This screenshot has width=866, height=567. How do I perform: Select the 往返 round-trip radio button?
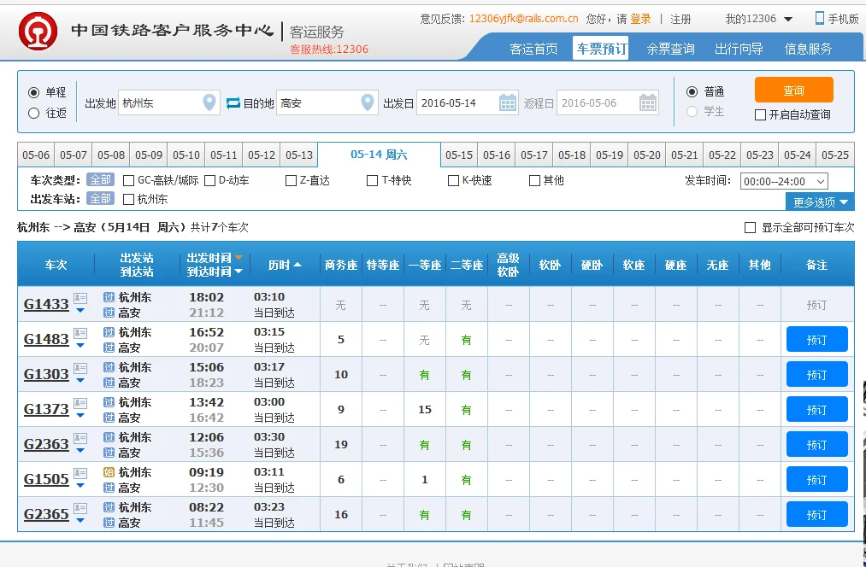tap(32, 112)
